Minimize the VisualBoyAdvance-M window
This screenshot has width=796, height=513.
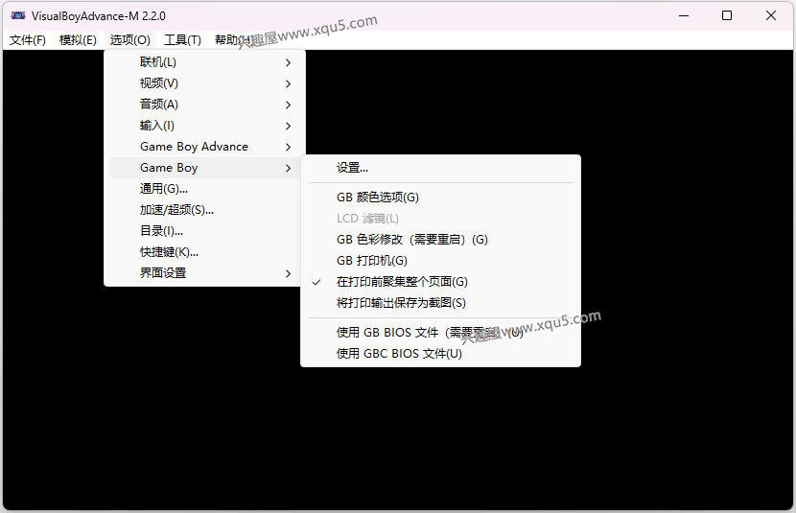pyautogui.click(x=684, y=15)
